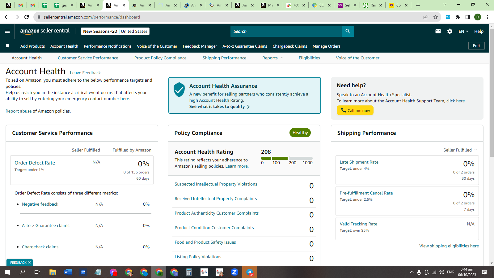494x278 pixels.
Task: Bookmark this tab with the star icon
Action: (x=436, y=17)
